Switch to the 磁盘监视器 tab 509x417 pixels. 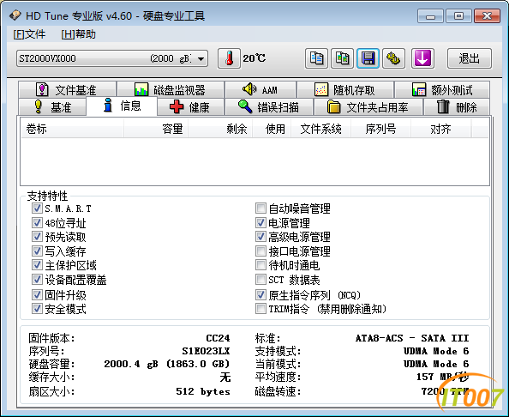pos(171,89)
